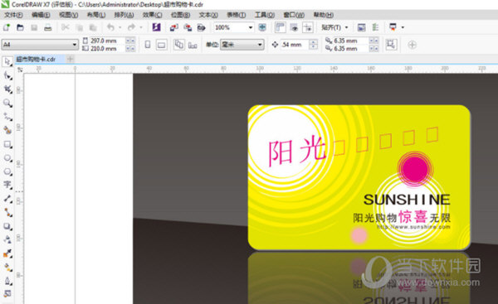
Task: Select the Pick tool
Action: (7, 61)
